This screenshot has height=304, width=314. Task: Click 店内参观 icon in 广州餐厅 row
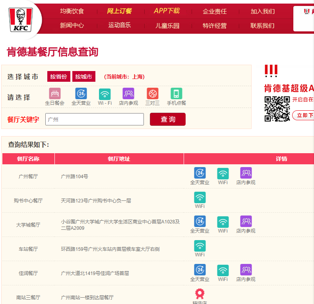click(246, 173)
